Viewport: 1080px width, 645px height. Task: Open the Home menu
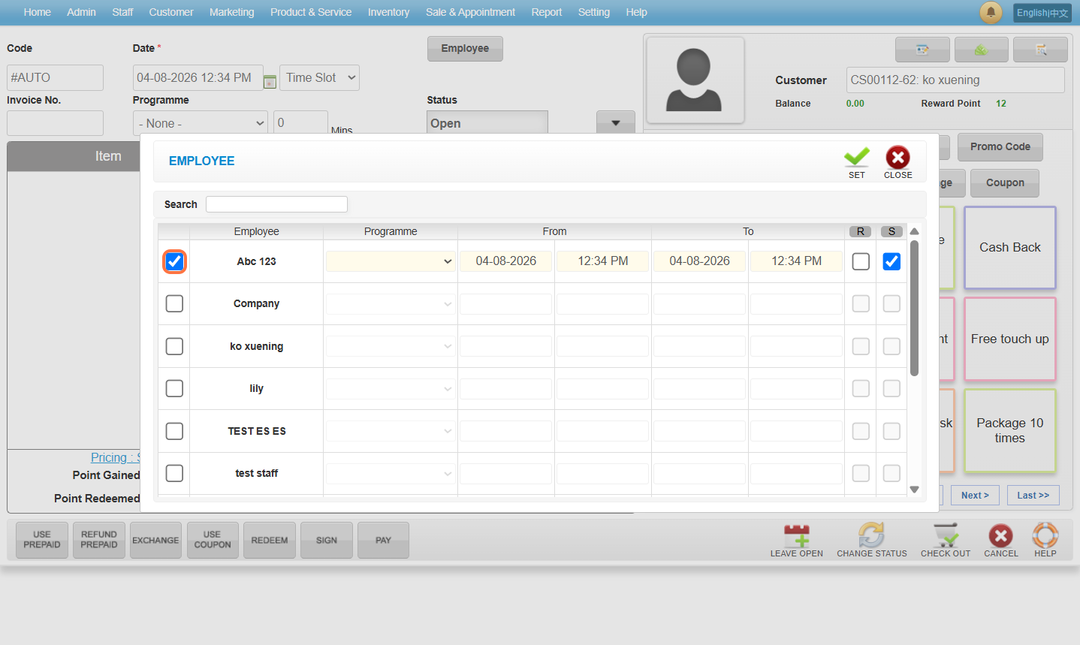pyautogui.click(x=38, y=12)
